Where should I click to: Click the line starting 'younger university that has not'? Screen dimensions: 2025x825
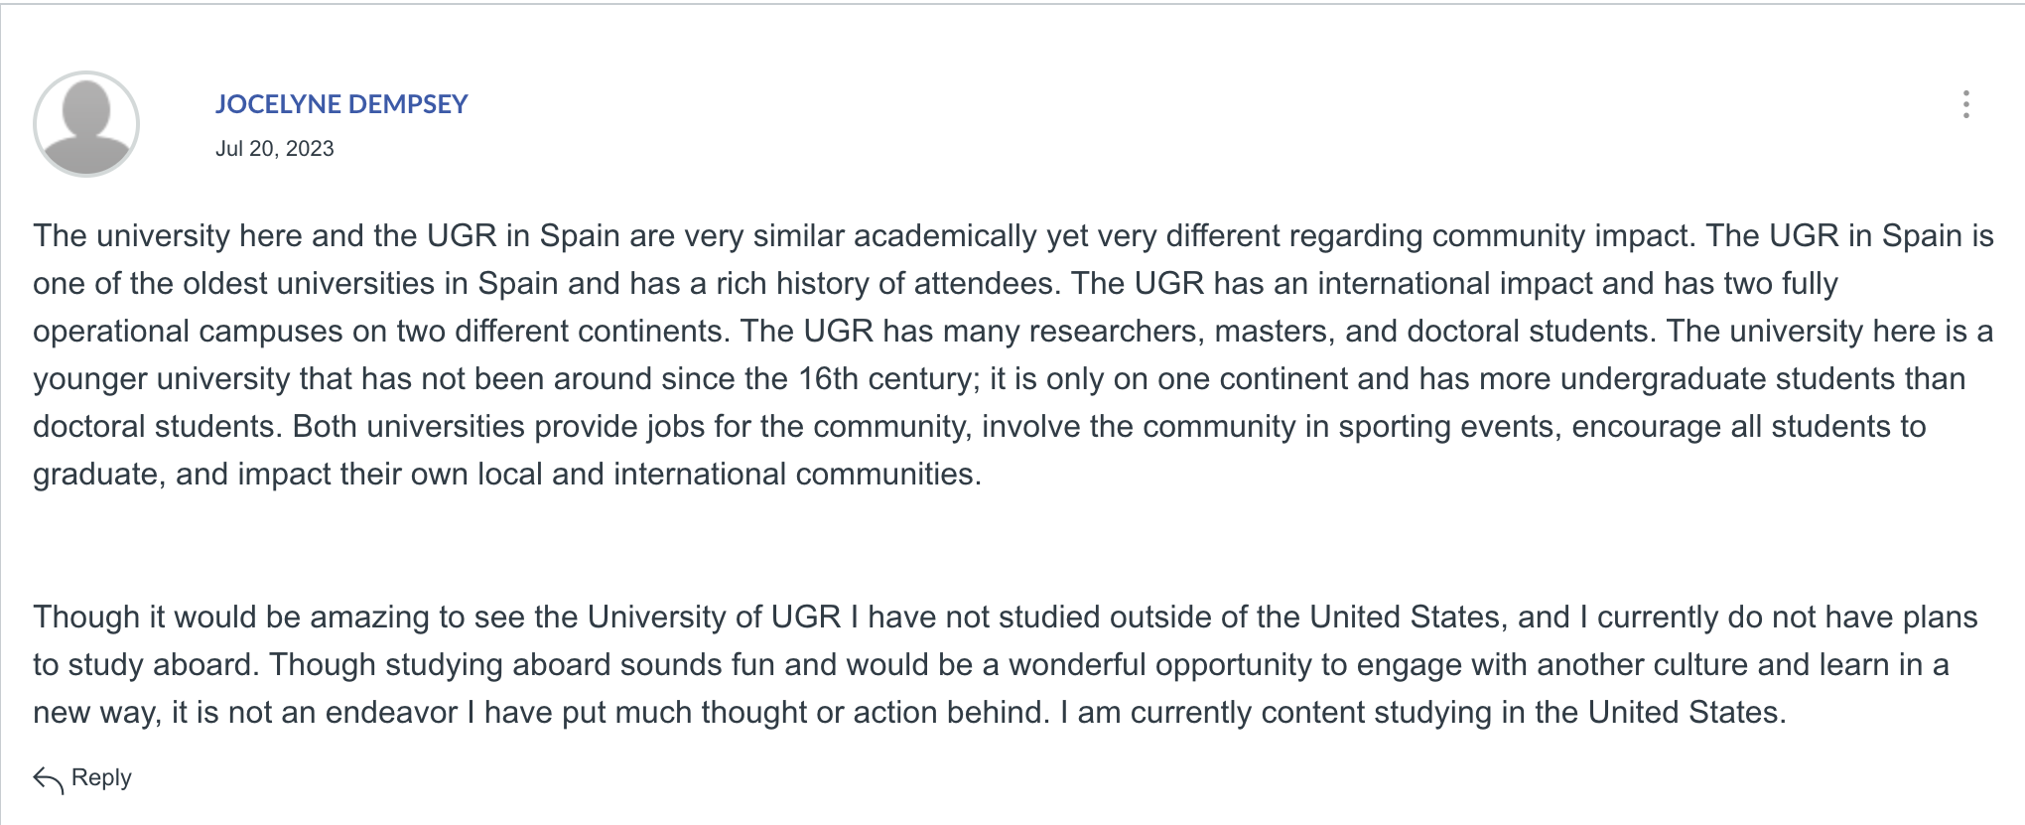pos(999,378)
